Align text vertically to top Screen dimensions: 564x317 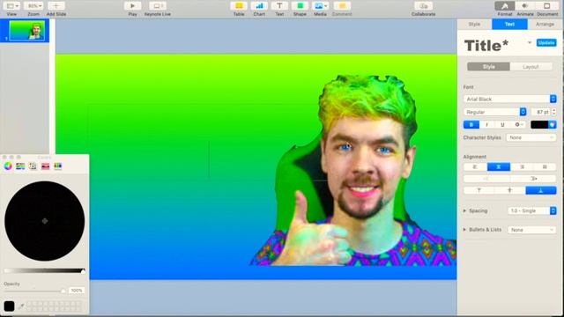click(x=479, y=190)
